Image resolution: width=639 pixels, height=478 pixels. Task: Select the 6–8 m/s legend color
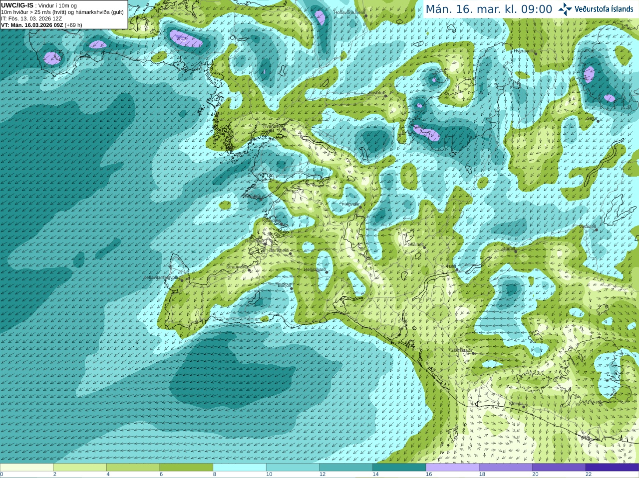click(186, 468)
